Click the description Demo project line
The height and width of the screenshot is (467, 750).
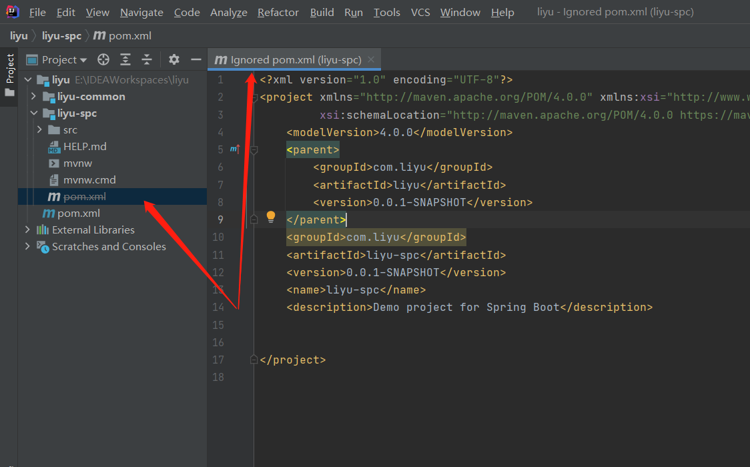[x=469, y=308]
